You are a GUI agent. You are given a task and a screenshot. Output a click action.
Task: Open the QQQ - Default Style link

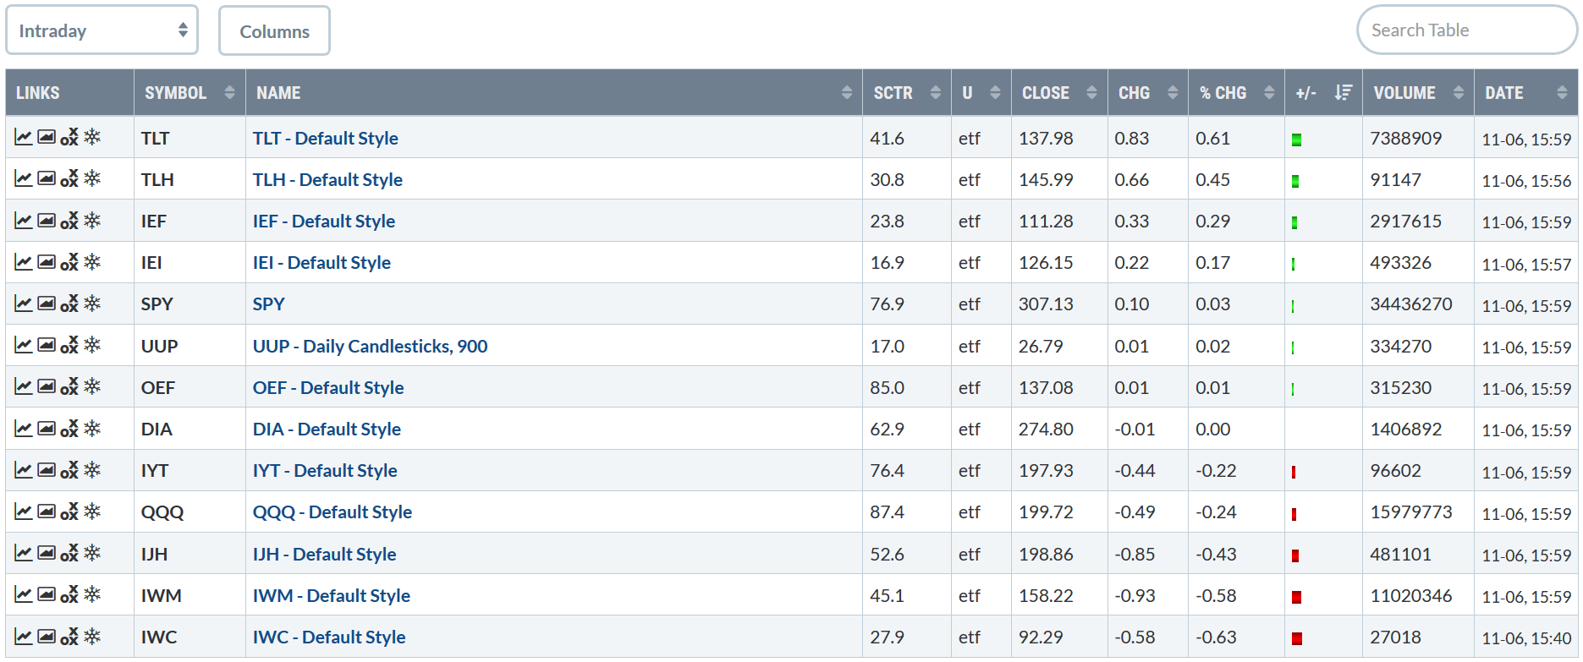[332, 512]
